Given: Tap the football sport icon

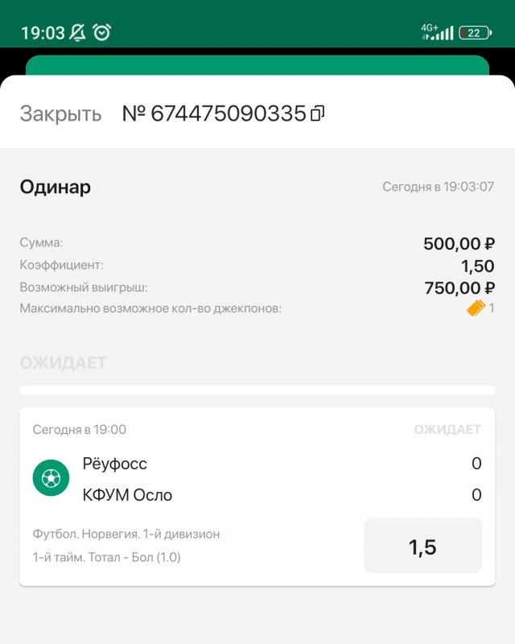Looking at the screenshot, I should tap(51, 479).
